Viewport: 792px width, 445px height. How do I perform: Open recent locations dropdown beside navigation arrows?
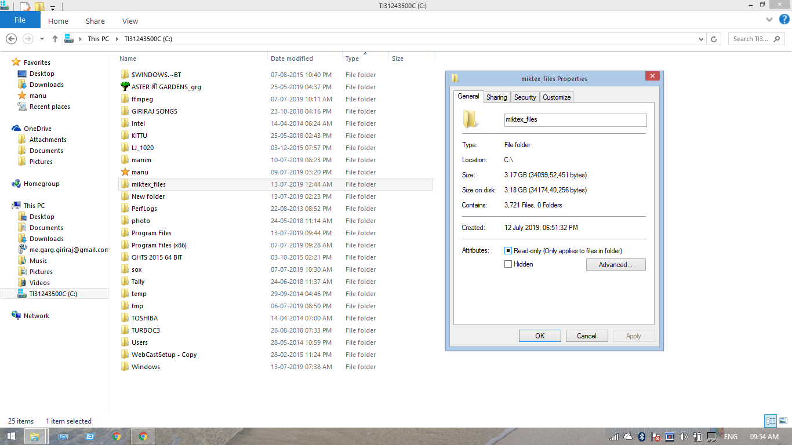(41, 38)
